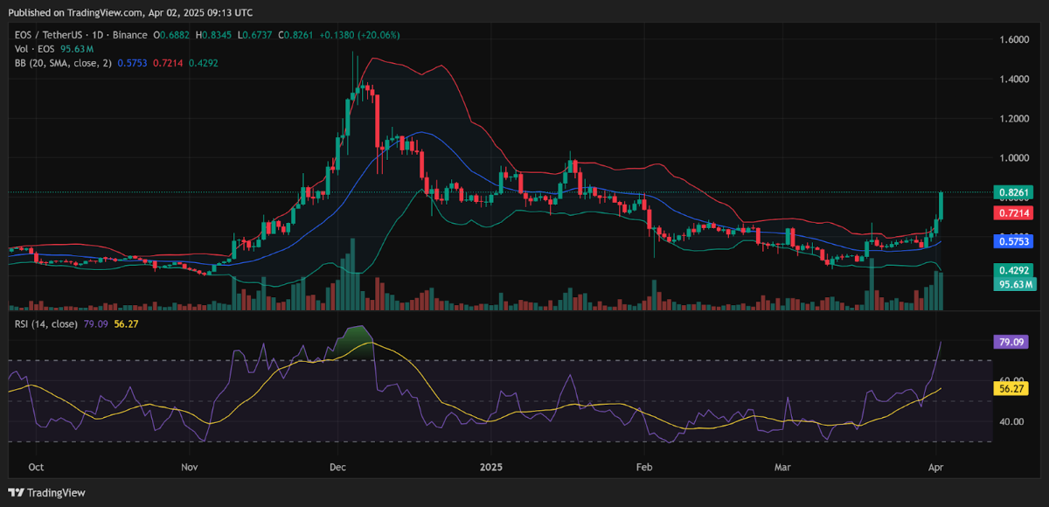Open the RSI (14, close) indicator legend
The height and width of the screenshot is (507, 1049).
(x=44, y=323)
